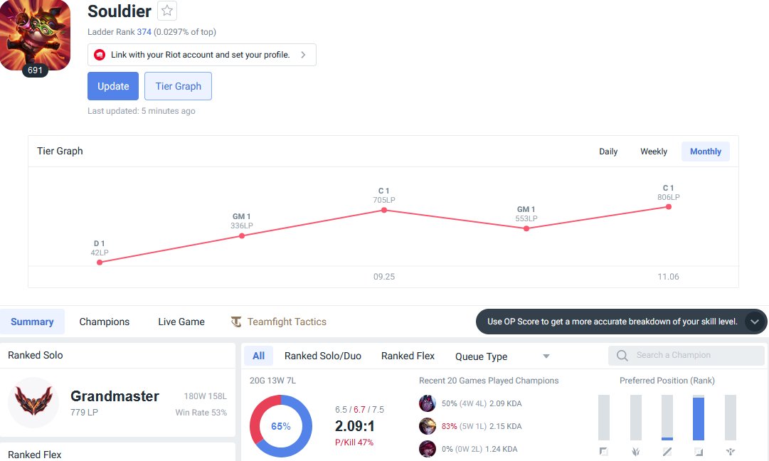Viewport: 769px width, 461px height.
Task: Click the Bottom lane position icon
Action: coord(699,452)
